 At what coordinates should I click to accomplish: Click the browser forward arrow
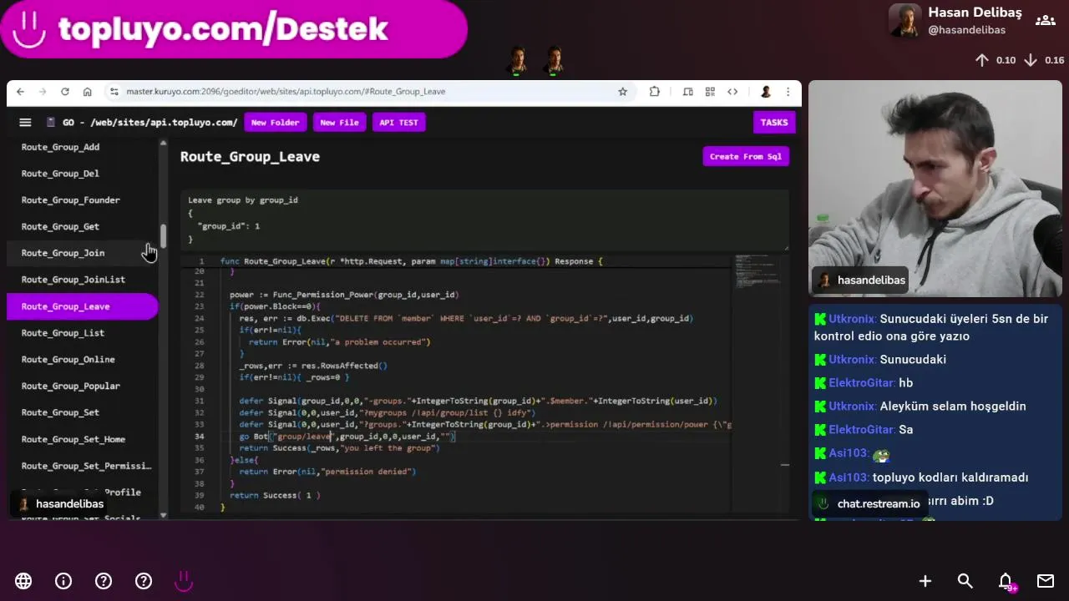coord(43,92)
